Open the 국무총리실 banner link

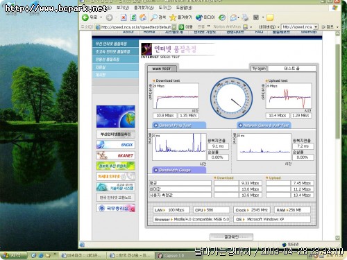tap(116, 208)
